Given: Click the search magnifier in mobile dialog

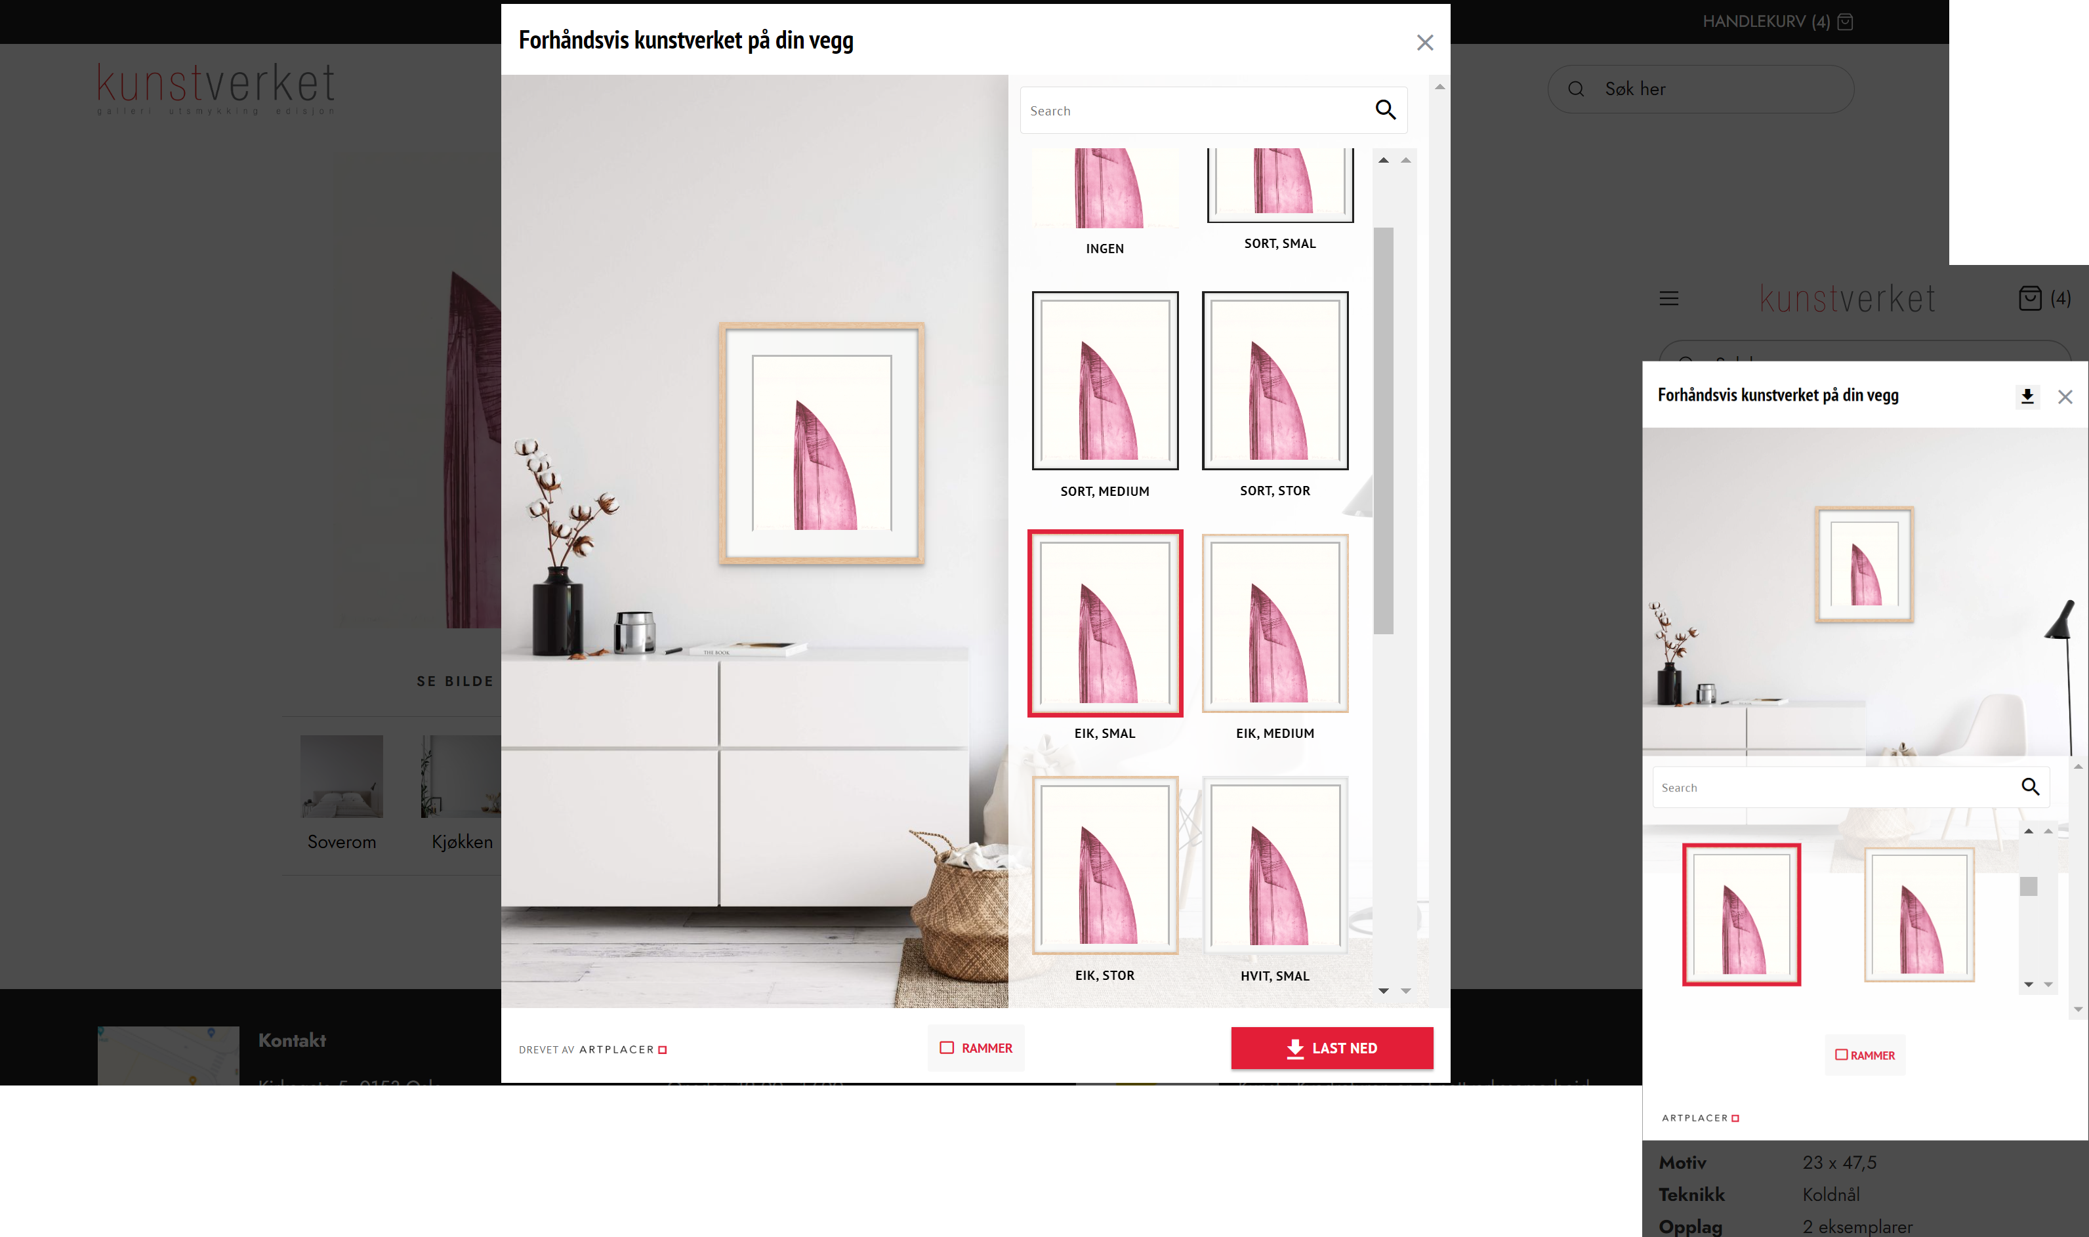Looking at the screenshot, I should click(2030, 787).
